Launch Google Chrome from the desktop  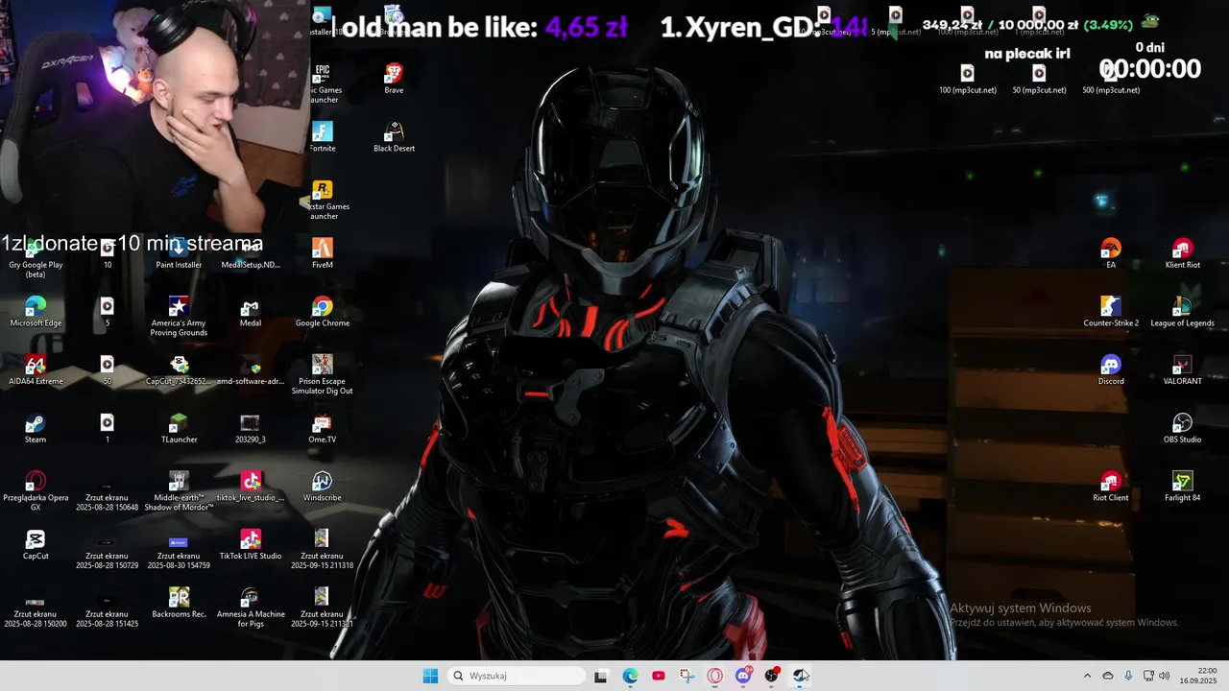[323, 312]
